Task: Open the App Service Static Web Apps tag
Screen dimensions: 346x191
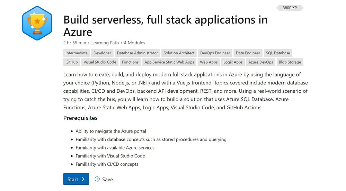Action: pos(169,62)
